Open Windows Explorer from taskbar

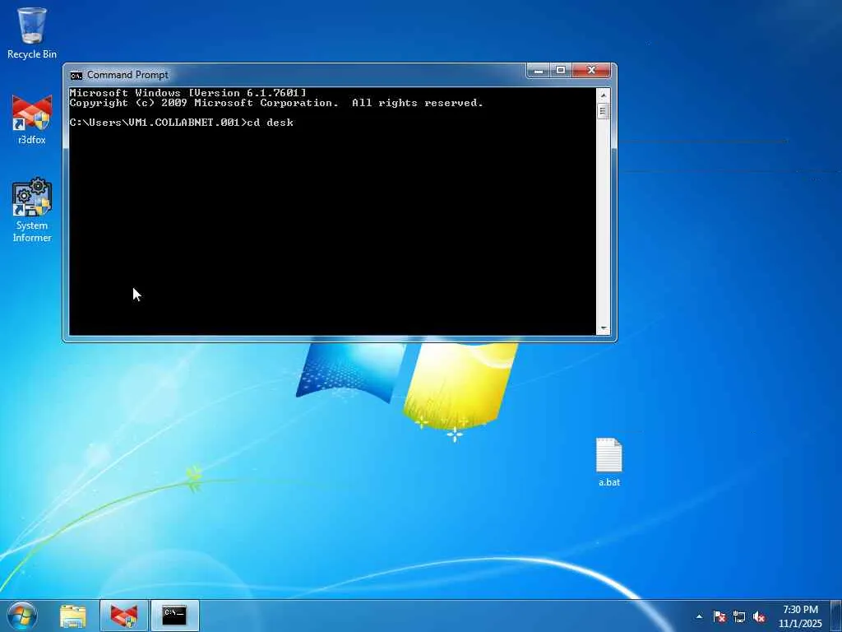(73, 616)
